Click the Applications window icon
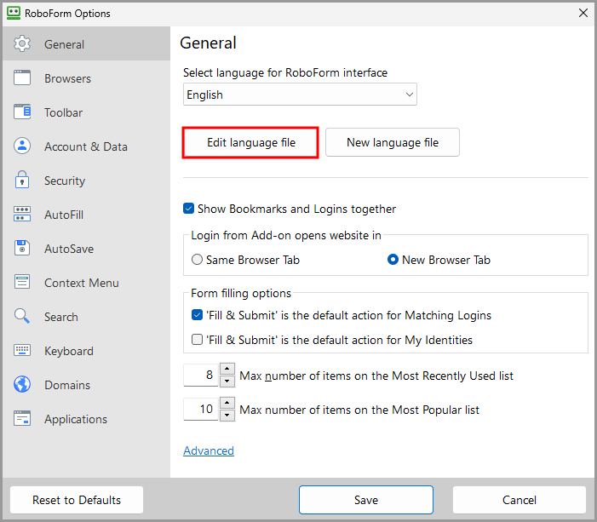The width and height of the screenshot is (597, 522). (22, 418)
